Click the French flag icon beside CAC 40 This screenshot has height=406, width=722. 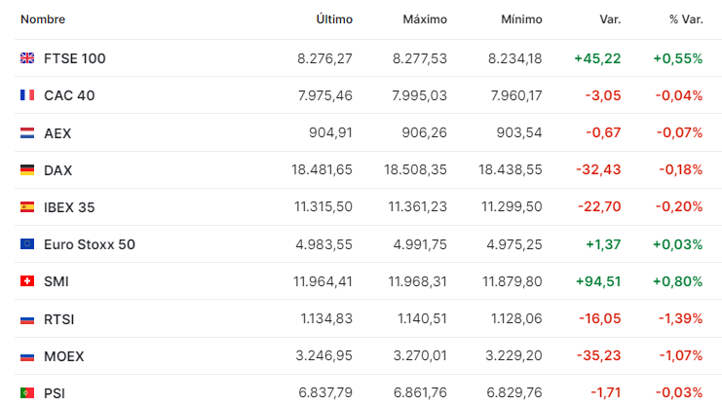pyautogui.click(x=27, y=95)
